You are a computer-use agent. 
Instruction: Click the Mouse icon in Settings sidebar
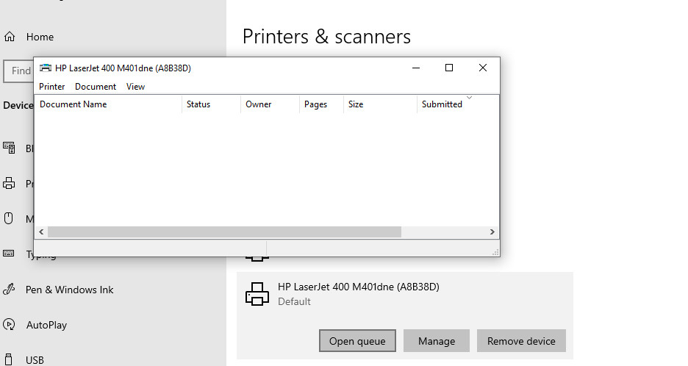[8, 218]
